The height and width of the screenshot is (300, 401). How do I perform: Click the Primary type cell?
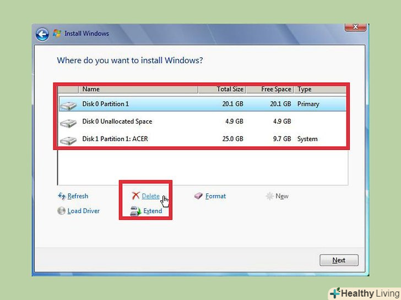308,104
